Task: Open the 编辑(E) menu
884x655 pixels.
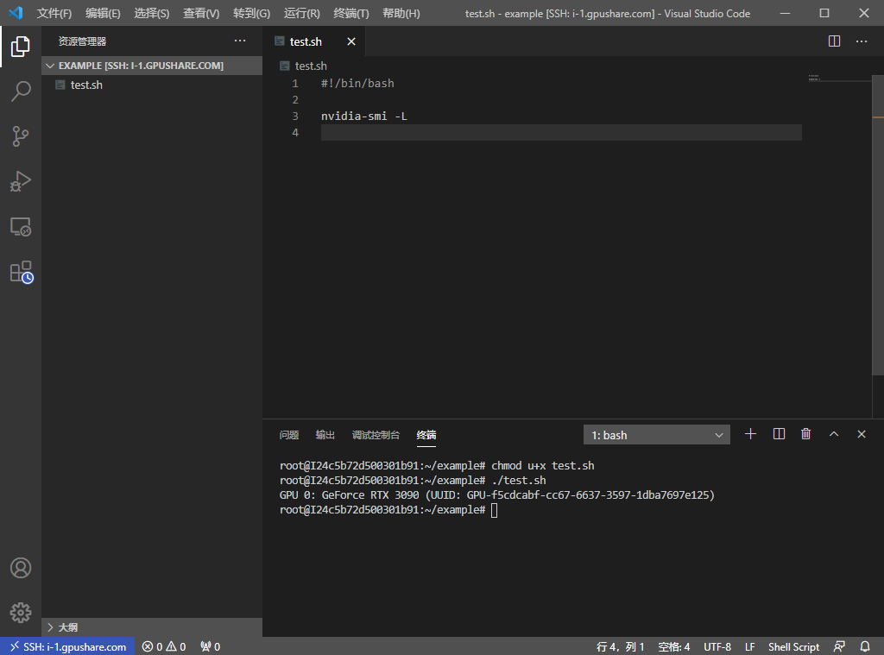Action: pyautogui.click(x=103, y=13)
